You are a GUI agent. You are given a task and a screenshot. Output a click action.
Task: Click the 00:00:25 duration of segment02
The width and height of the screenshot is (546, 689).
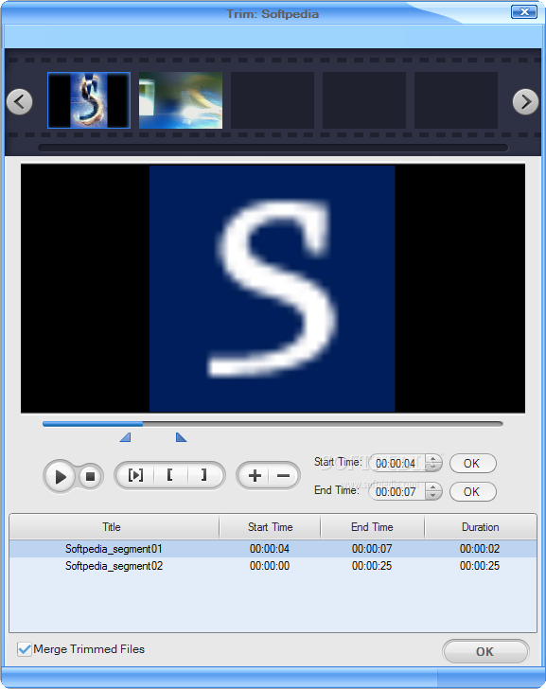pyautogui.click(x=480, y=566)
